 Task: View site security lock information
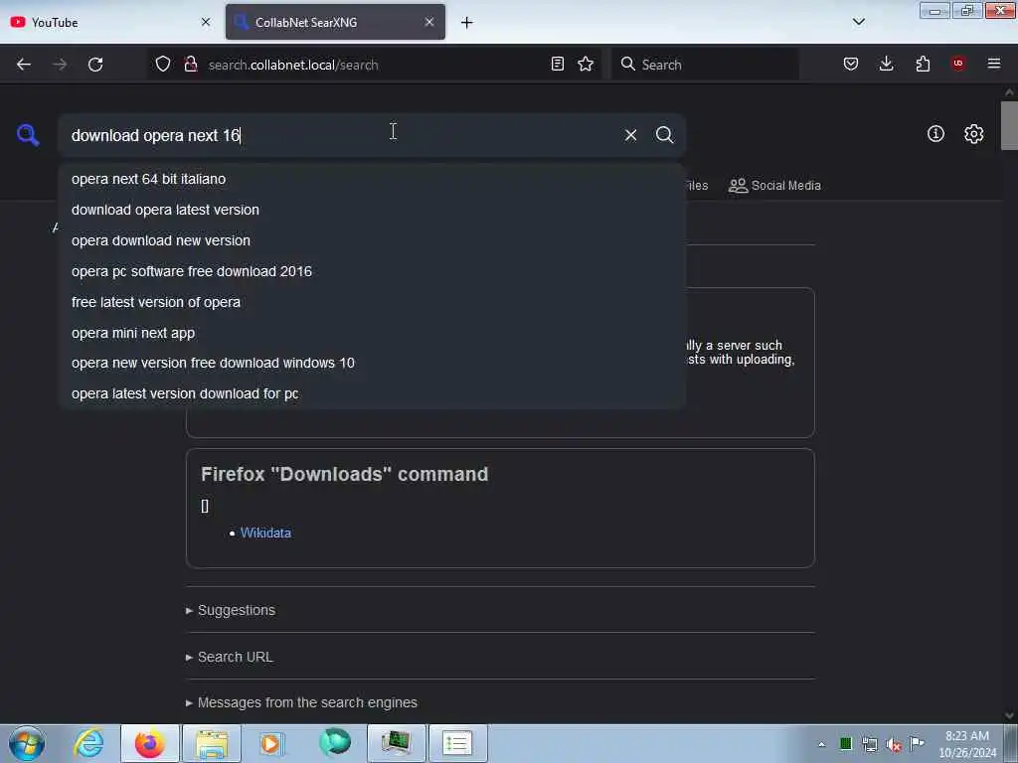[x=191, y=64]
